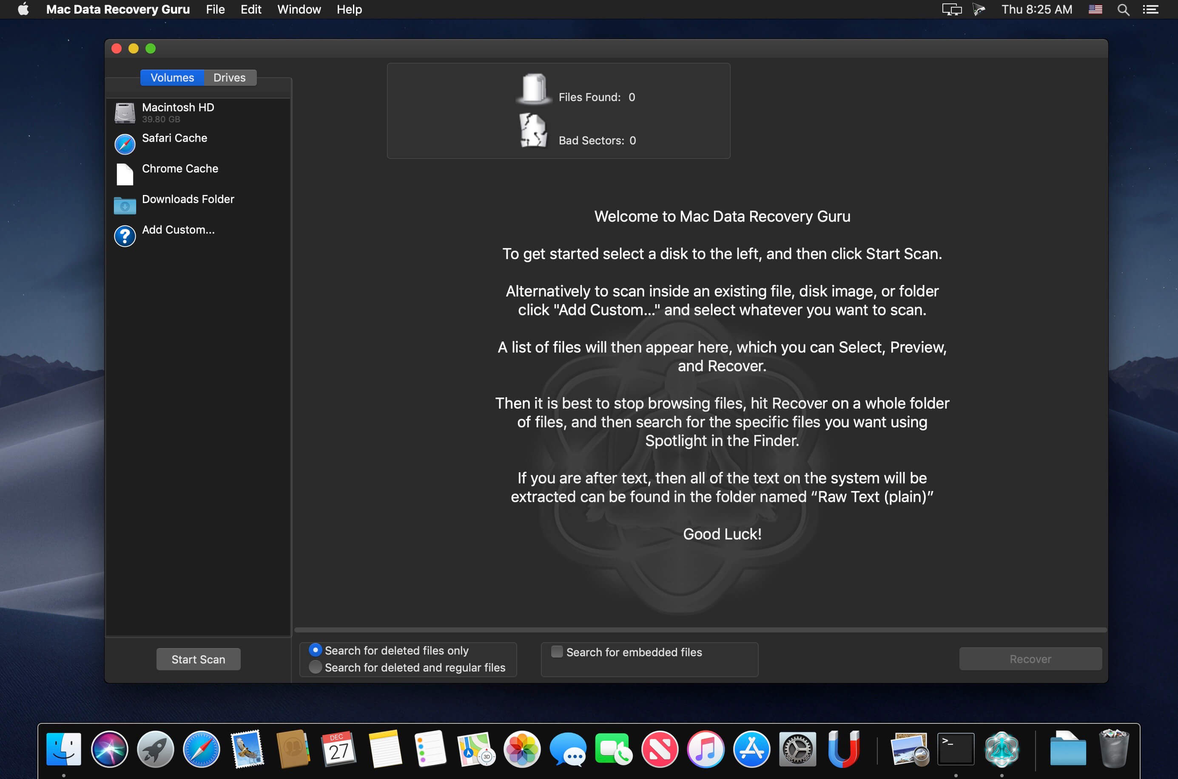Viewport: 1178px width, 779px height.
Task: Select the Chrome Cache list entry text
Action: 180,169
